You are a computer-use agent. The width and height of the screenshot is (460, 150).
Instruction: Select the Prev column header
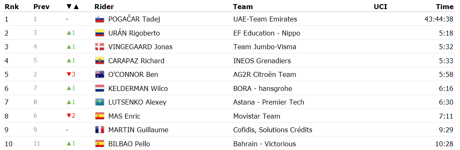pos(41,7)
